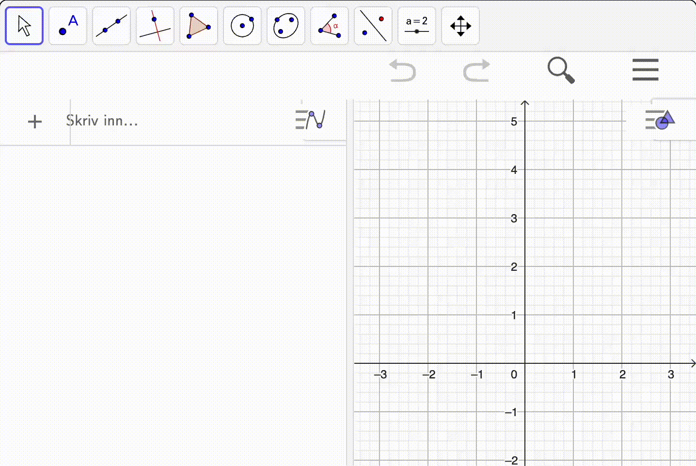Select the Move arrow tool
Screen dimensions: 696x466
click(24, 26)
